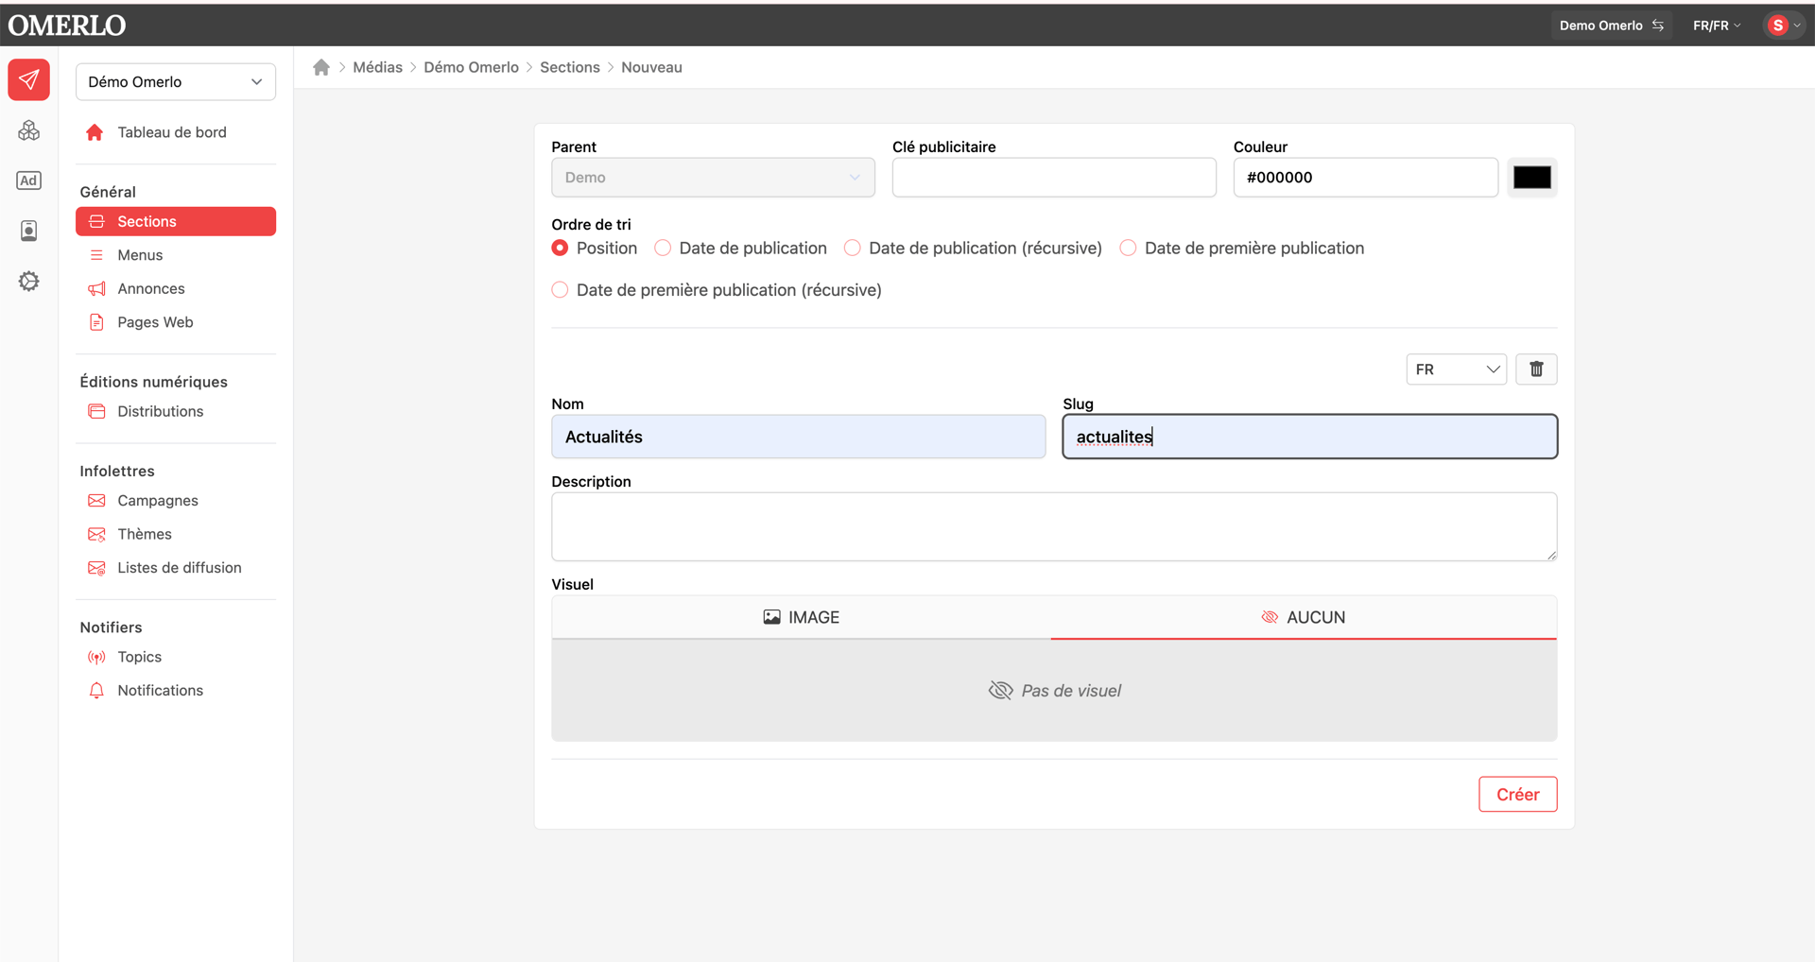This screenshot has width=1815, height=962.
Task: Open the Parent Demo dropdown
Action: click(x=713, y=177)
